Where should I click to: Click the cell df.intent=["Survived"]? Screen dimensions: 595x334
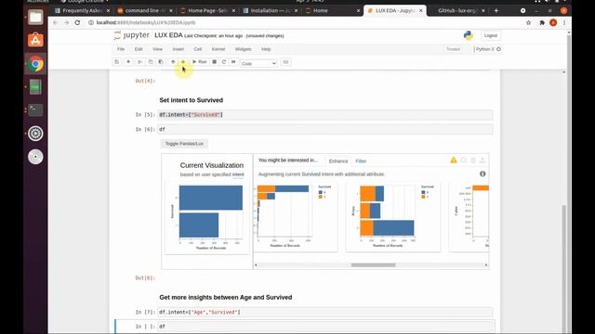click(325, 115)
